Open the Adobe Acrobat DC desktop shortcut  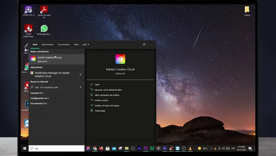44,12
